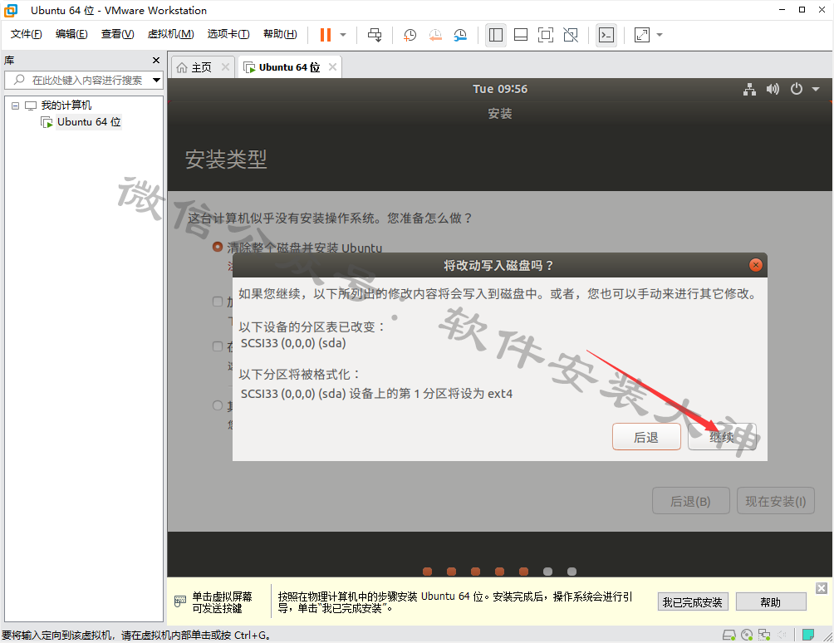This screenshot has height=643, width=834.
Task: Toggle the library sidebar view icon
Action: (x=496, y=35)
